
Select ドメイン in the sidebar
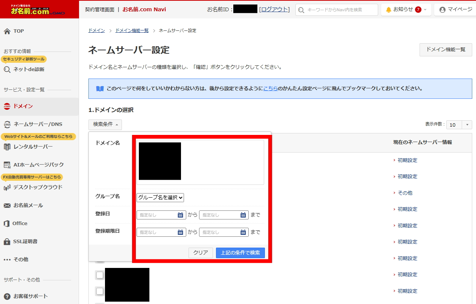tap(39, 106)
